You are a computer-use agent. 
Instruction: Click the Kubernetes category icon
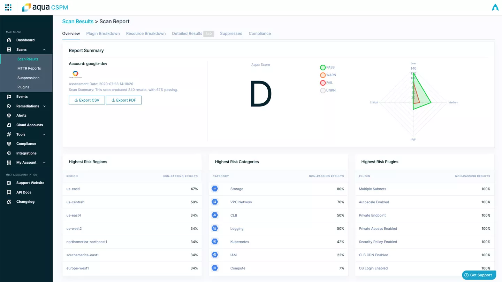[x=215, y=242]
